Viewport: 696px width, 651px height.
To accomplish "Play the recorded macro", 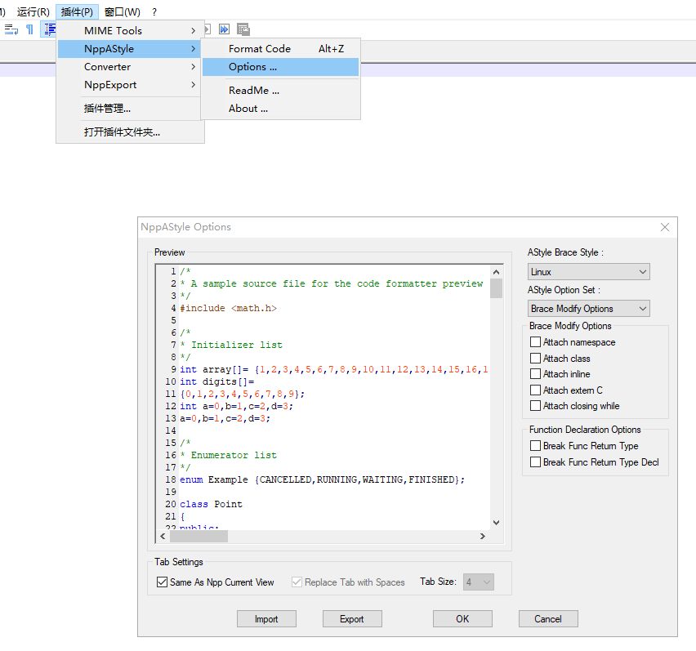I will (206, 29).
